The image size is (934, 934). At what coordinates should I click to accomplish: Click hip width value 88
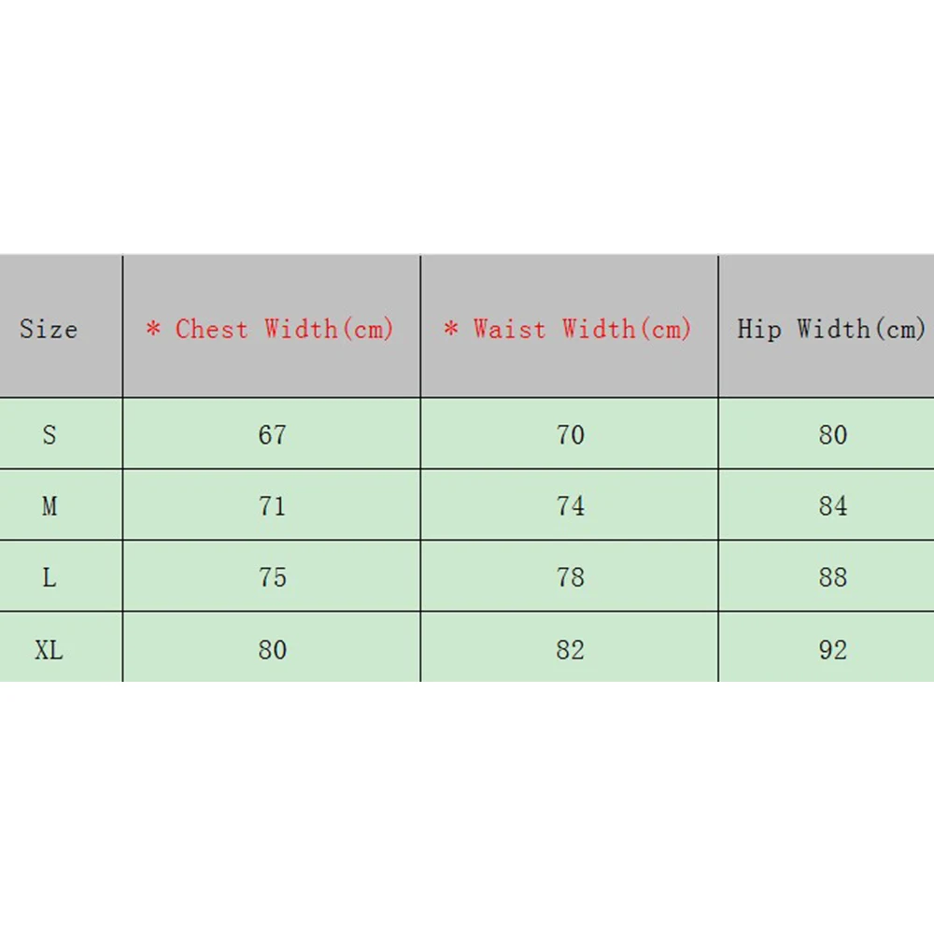point(832,578)
